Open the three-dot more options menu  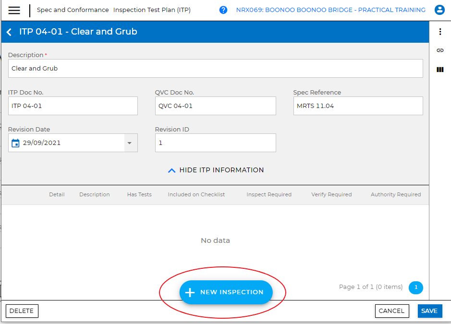pos(440,32)
